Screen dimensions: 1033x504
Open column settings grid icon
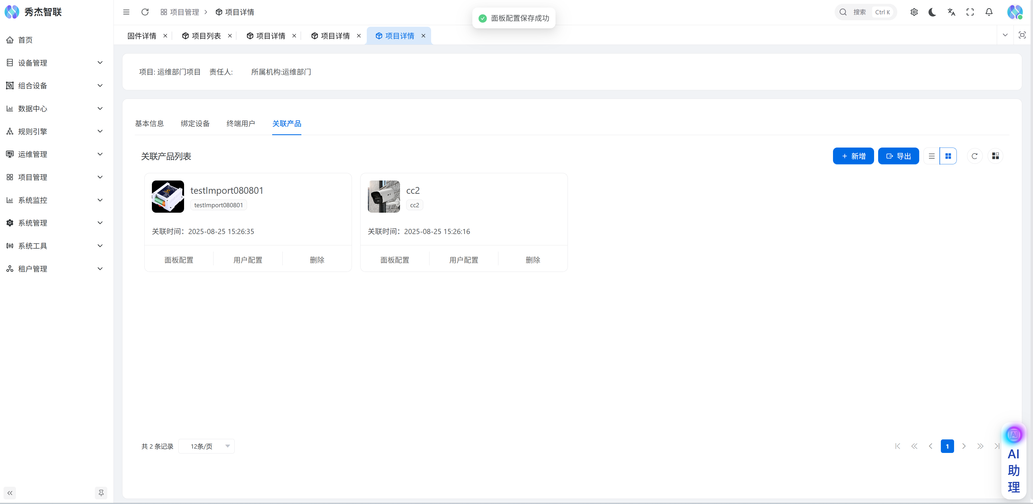coord(995,156)
